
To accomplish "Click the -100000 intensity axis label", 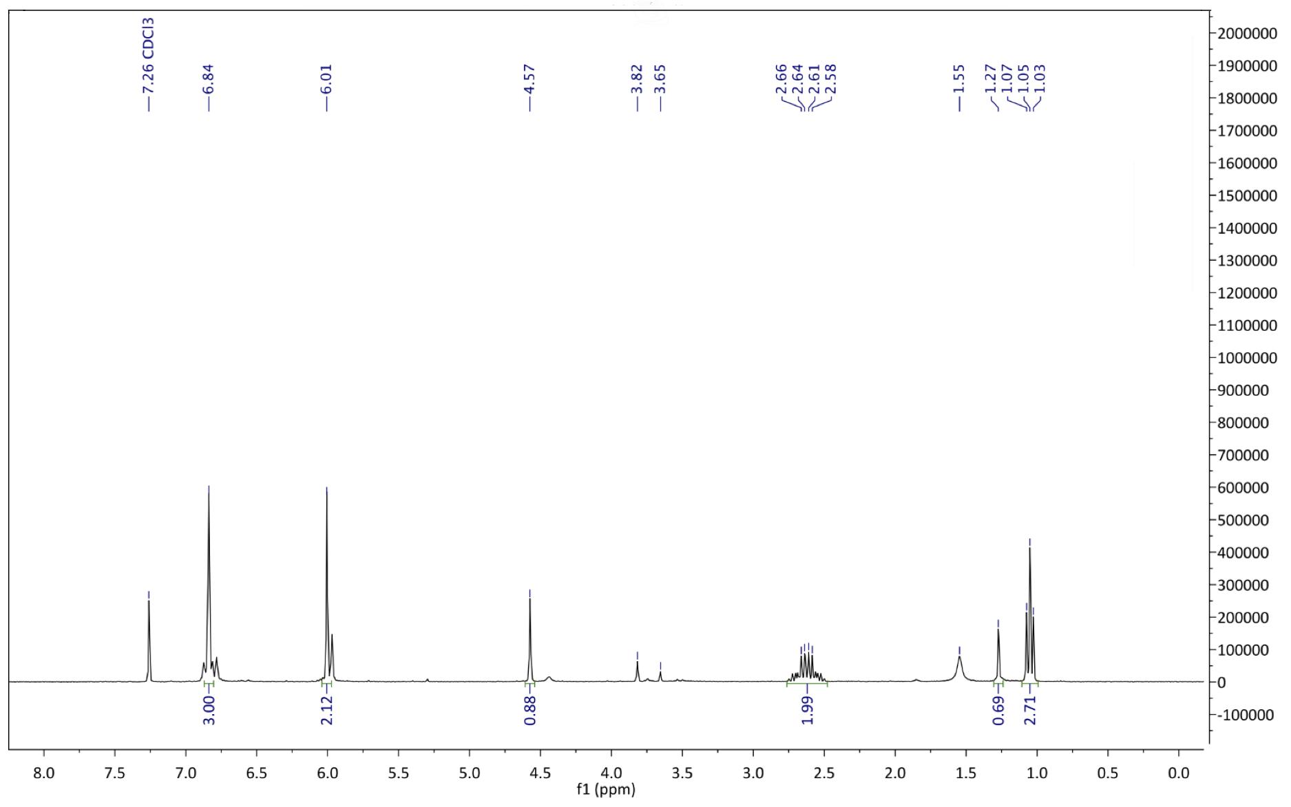I will click(x=1247, y=715).
